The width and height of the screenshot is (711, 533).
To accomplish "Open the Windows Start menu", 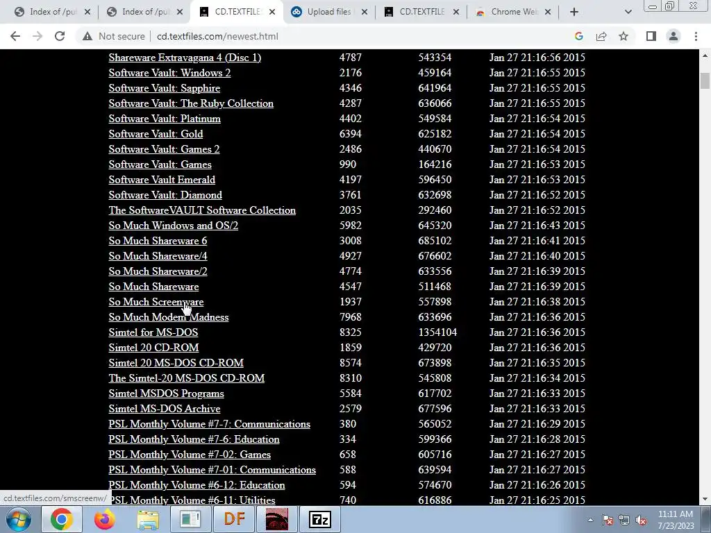I will click(19, 519).
